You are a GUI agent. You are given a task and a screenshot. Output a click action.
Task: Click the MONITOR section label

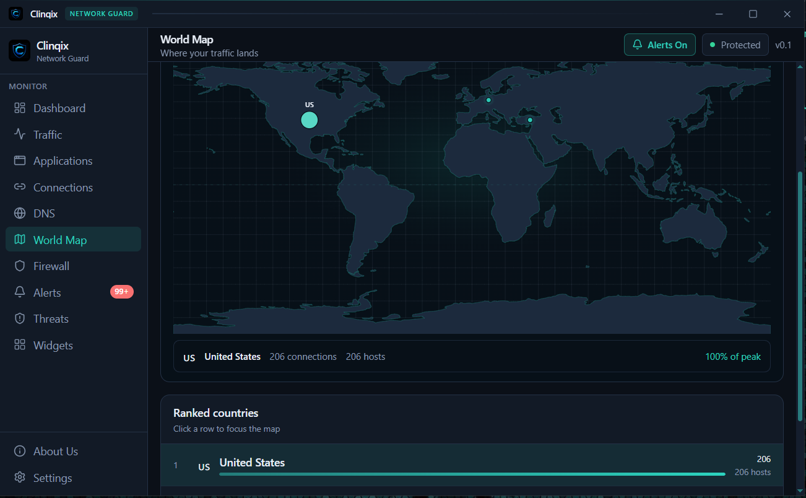[28, 86]
